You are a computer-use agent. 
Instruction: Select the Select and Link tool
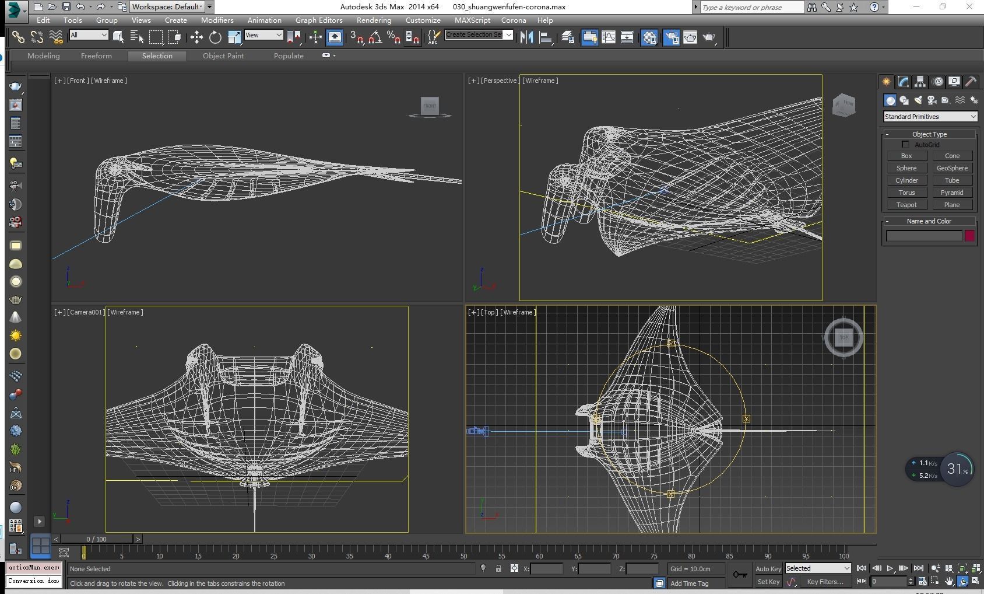click(x=18, y=37)
